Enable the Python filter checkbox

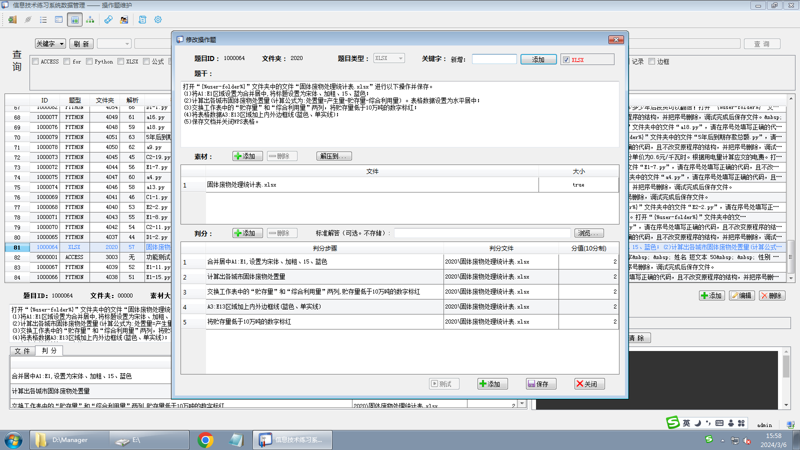89,61
